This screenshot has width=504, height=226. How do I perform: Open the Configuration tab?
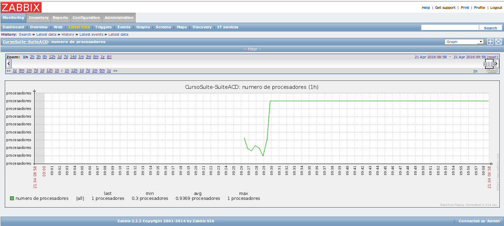click(86, 18)
